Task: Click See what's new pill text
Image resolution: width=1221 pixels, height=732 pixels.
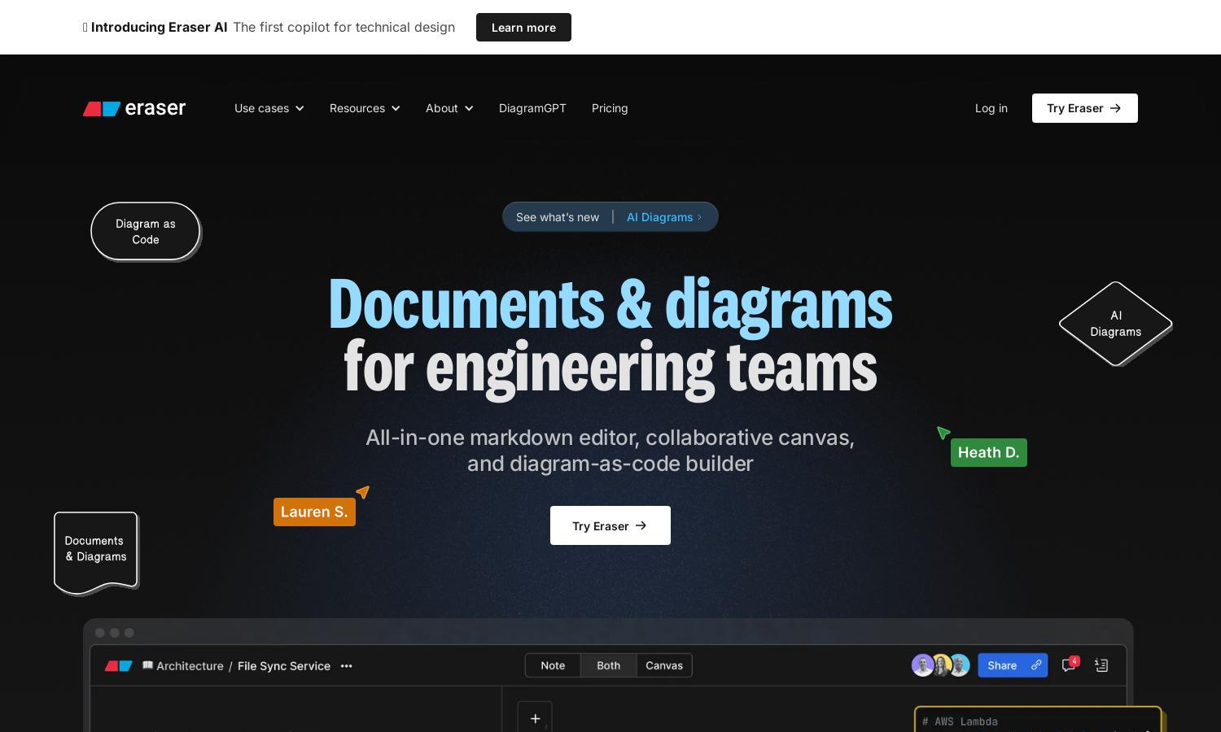Action: [x=558, y=217]
